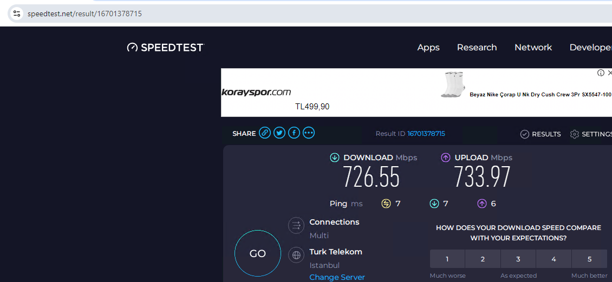Click the Turk Telekom globe icon
612x282 pixels.
[296, 255]
